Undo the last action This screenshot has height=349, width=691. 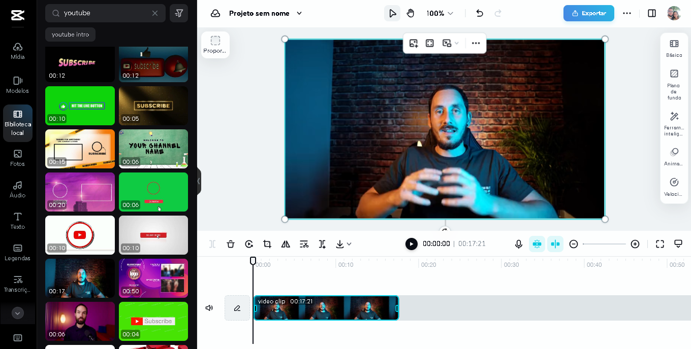(480, 13)
